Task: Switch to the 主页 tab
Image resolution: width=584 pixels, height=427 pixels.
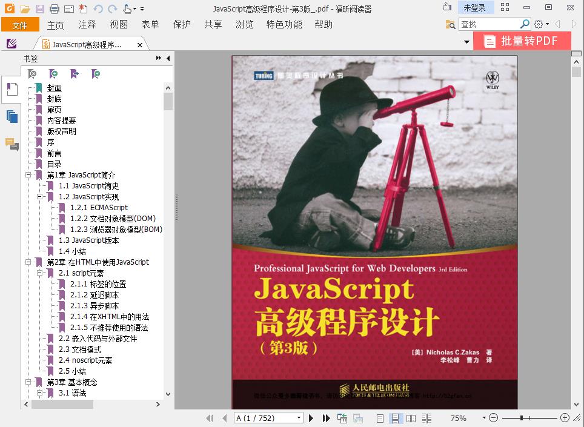Action: coord(56,25)
